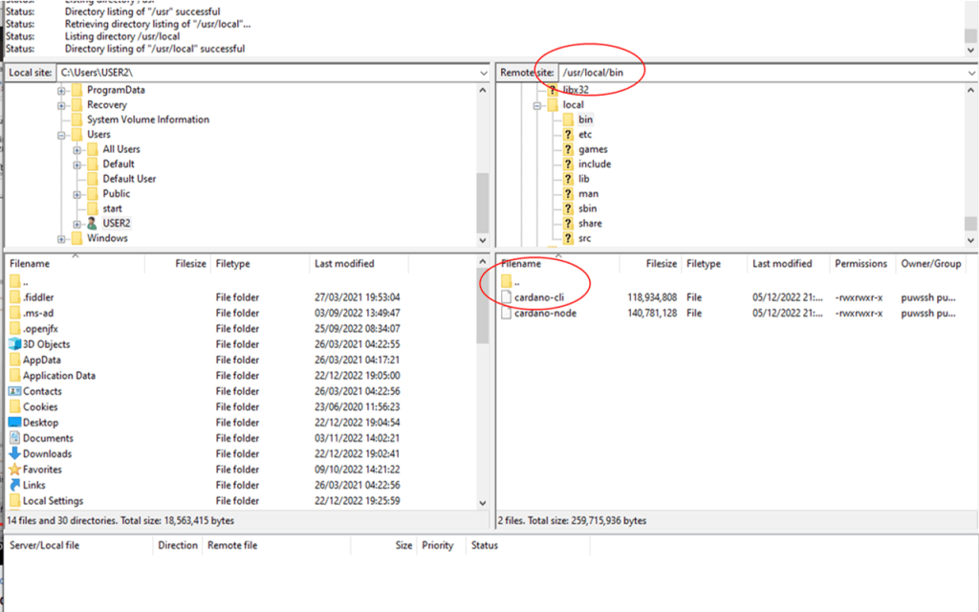Screen dimensions: 979x612
Task: Open the Favorites star folder icon
Action: click(x=15, y=470)
